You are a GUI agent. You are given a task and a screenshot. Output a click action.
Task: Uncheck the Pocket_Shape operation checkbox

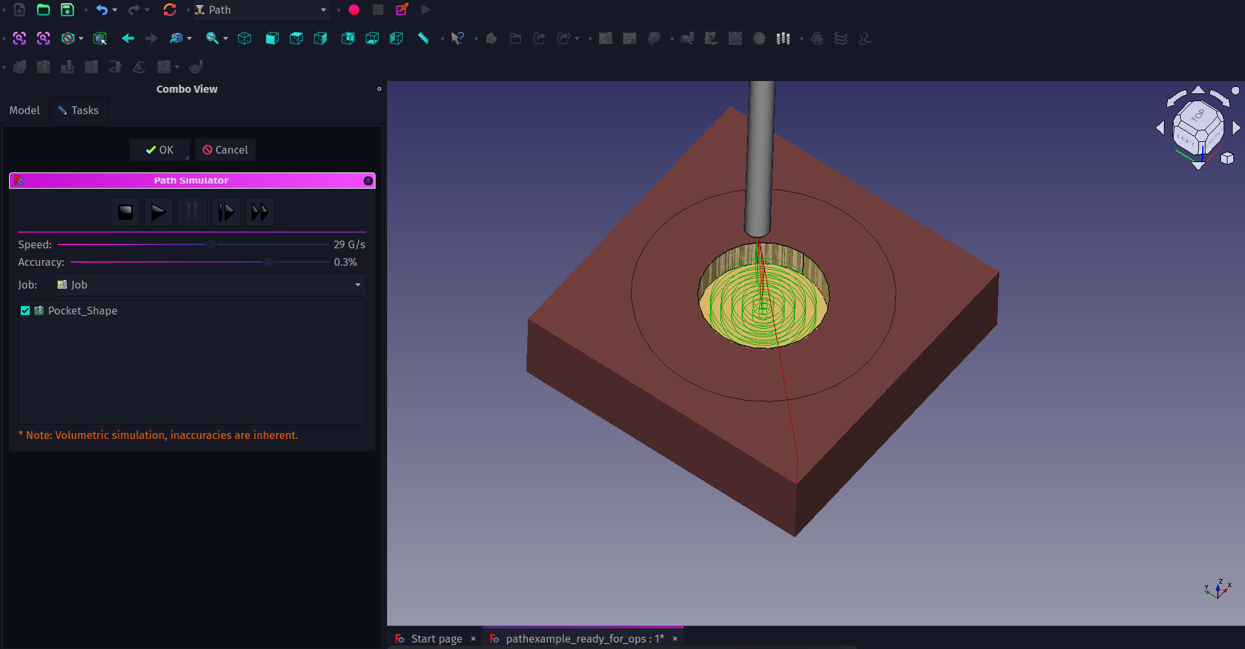25,311
